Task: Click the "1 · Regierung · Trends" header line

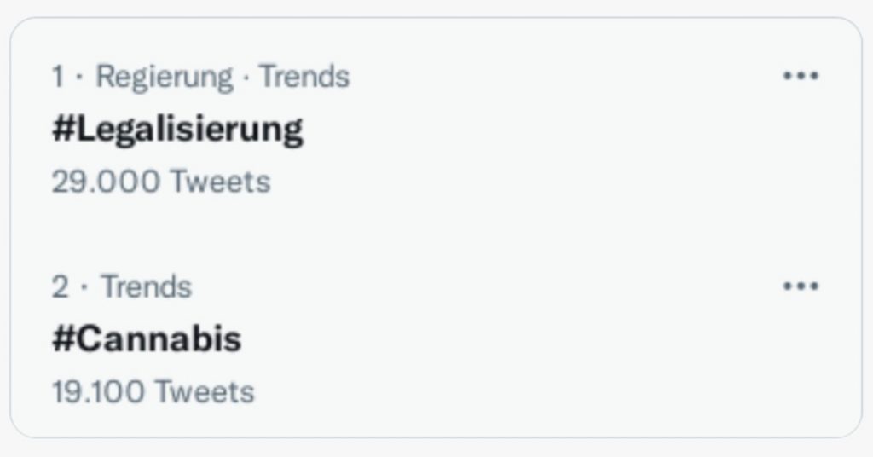Action: (200, 77)
